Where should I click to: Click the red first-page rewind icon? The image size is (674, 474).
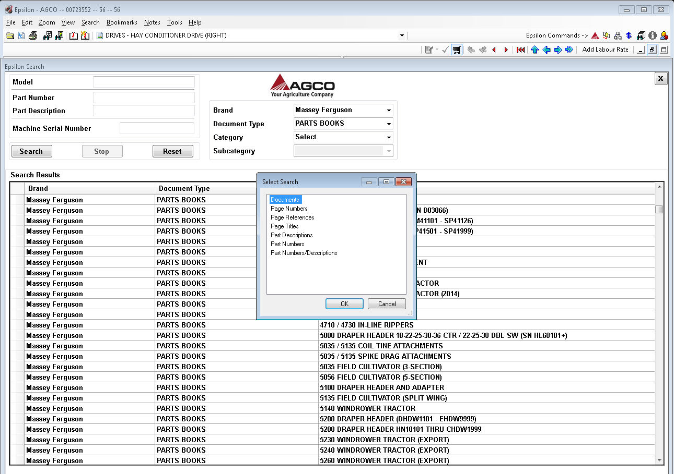tap(520, 50)
